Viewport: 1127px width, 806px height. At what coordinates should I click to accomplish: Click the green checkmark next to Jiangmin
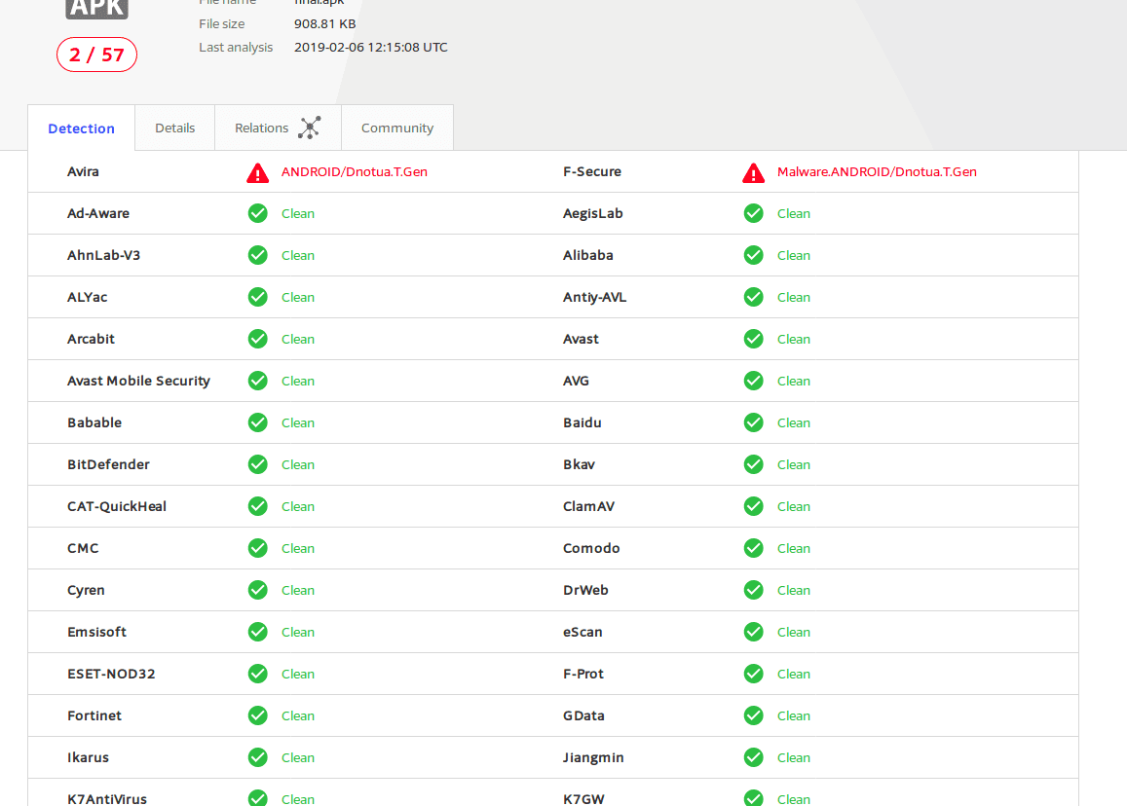[753, 757]
